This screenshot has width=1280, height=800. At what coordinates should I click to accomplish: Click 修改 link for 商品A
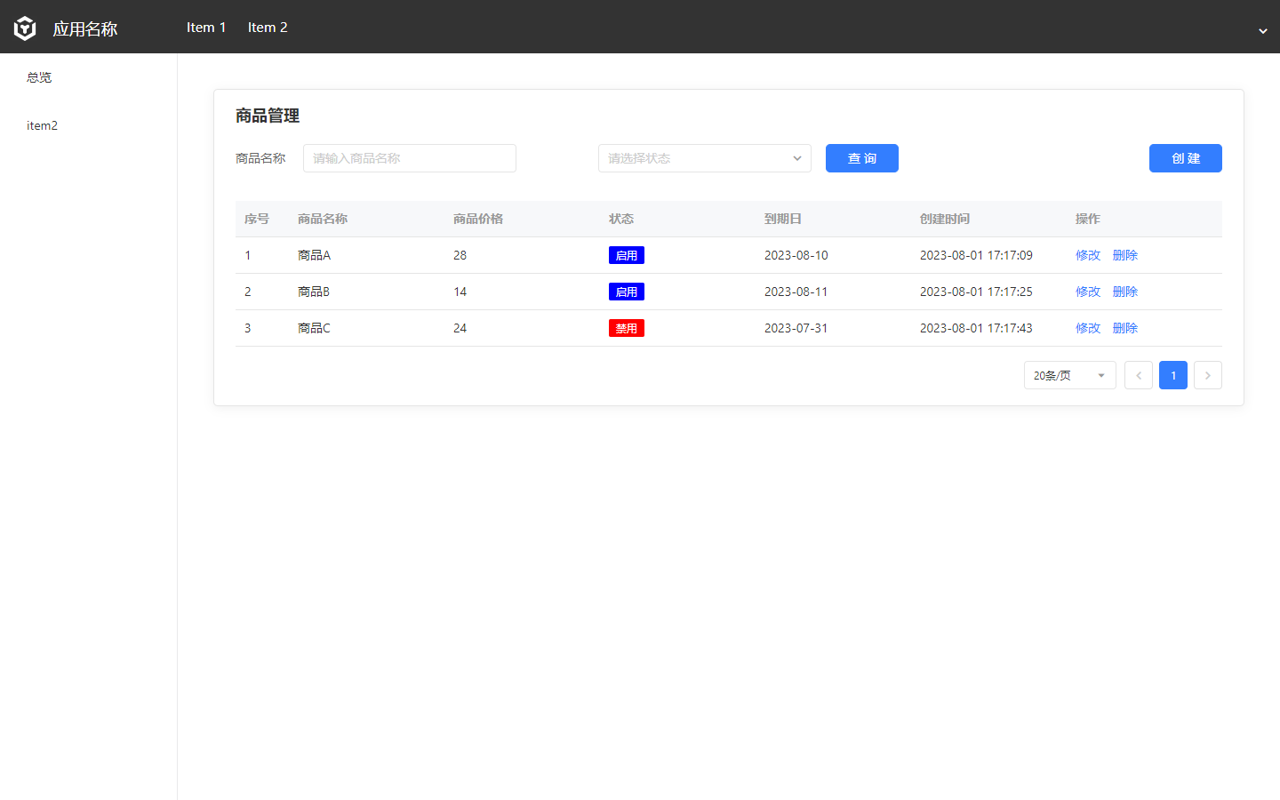[1087, 255]
